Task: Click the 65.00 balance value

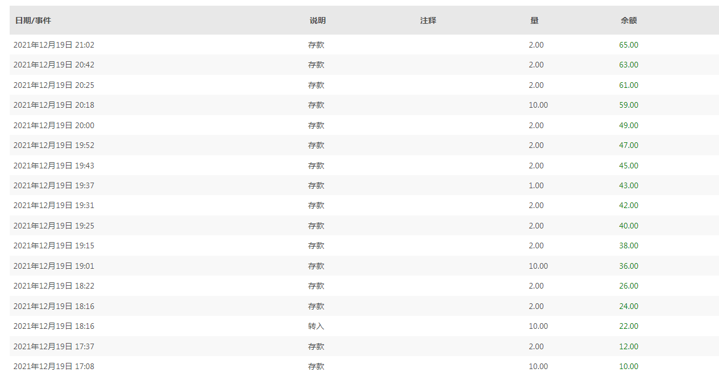Action: (629, 45)
